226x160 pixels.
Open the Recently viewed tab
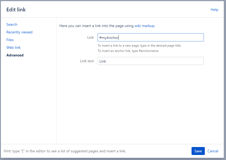(19, 32)
